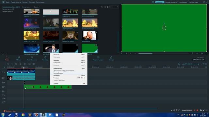209x117 pixels.
Task: Click the user account icon in title bar
Action: tap(153, 2)
